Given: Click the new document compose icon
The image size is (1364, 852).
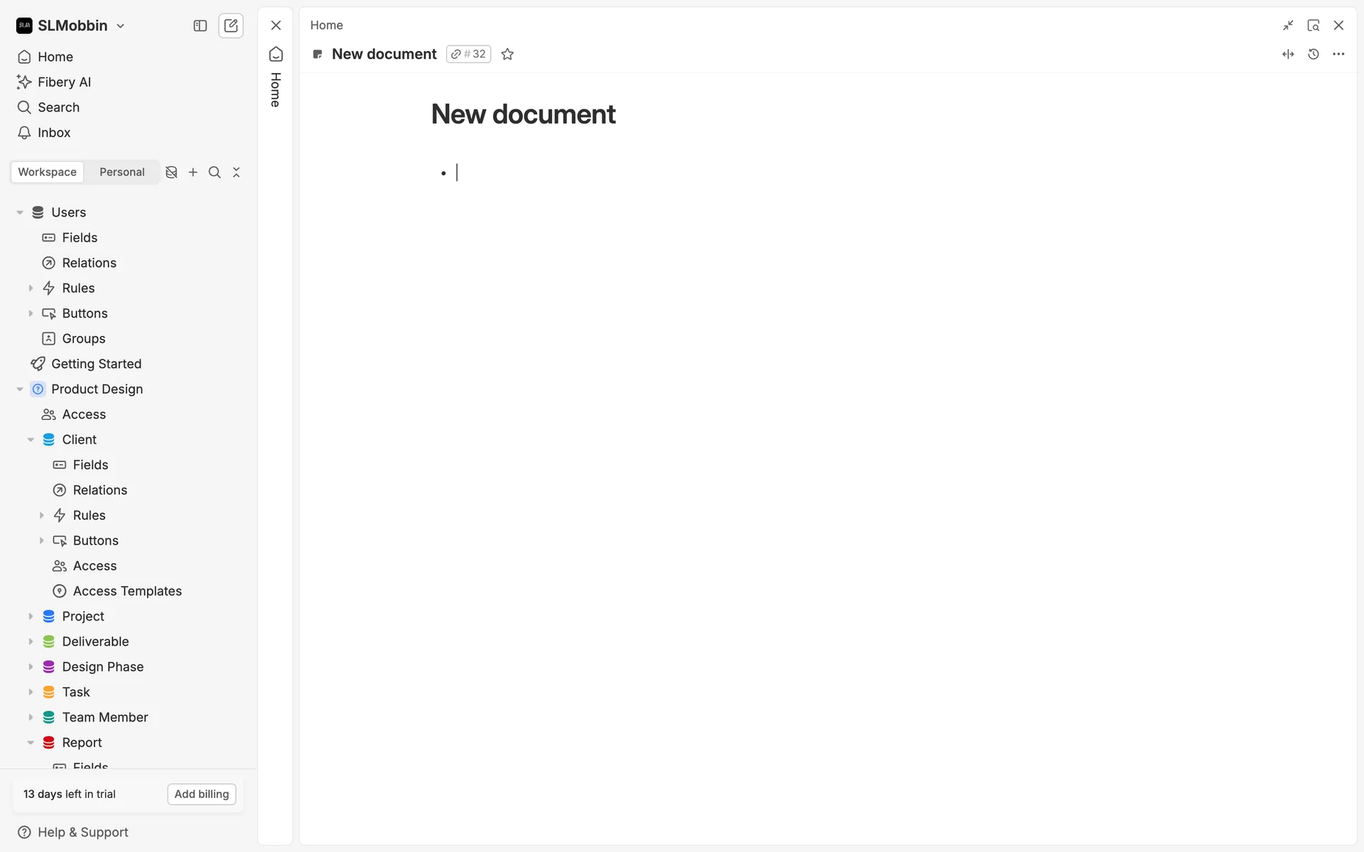Looking at the screenshot, I should pyautogui.click(x=231, y=26).
